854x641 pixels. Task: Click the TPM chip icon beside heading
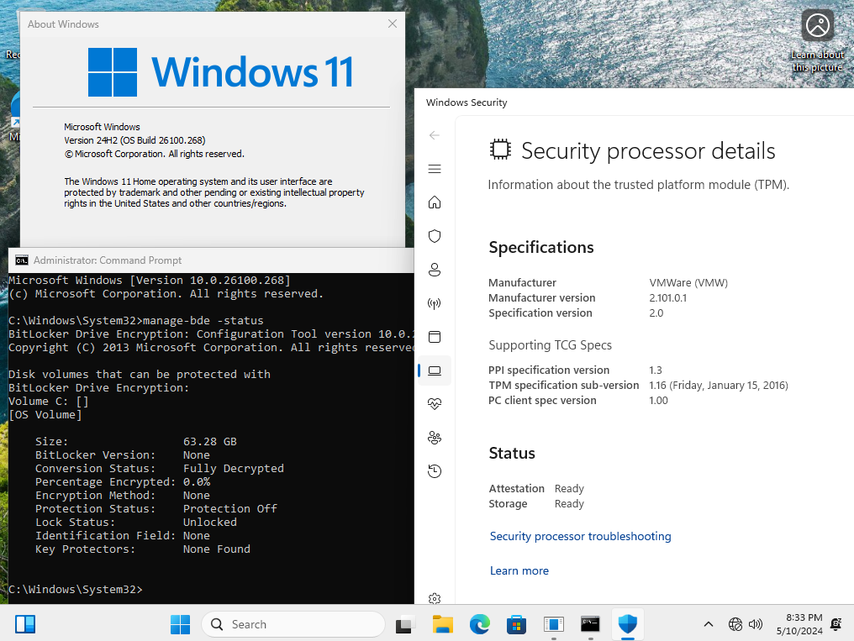[x=500, y=149]
